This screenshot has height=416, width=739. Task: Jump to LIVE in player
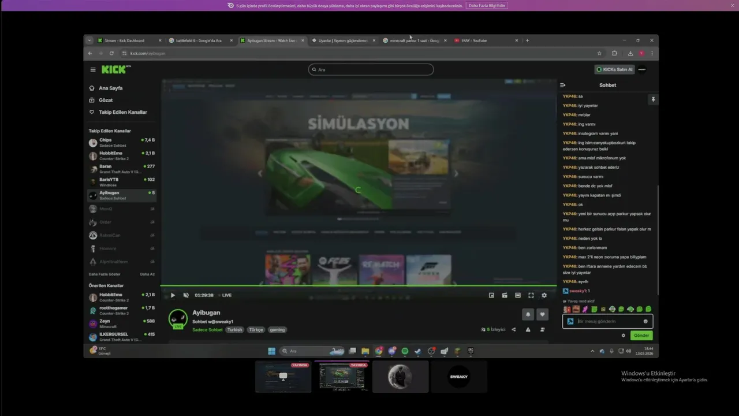point(225,295)
